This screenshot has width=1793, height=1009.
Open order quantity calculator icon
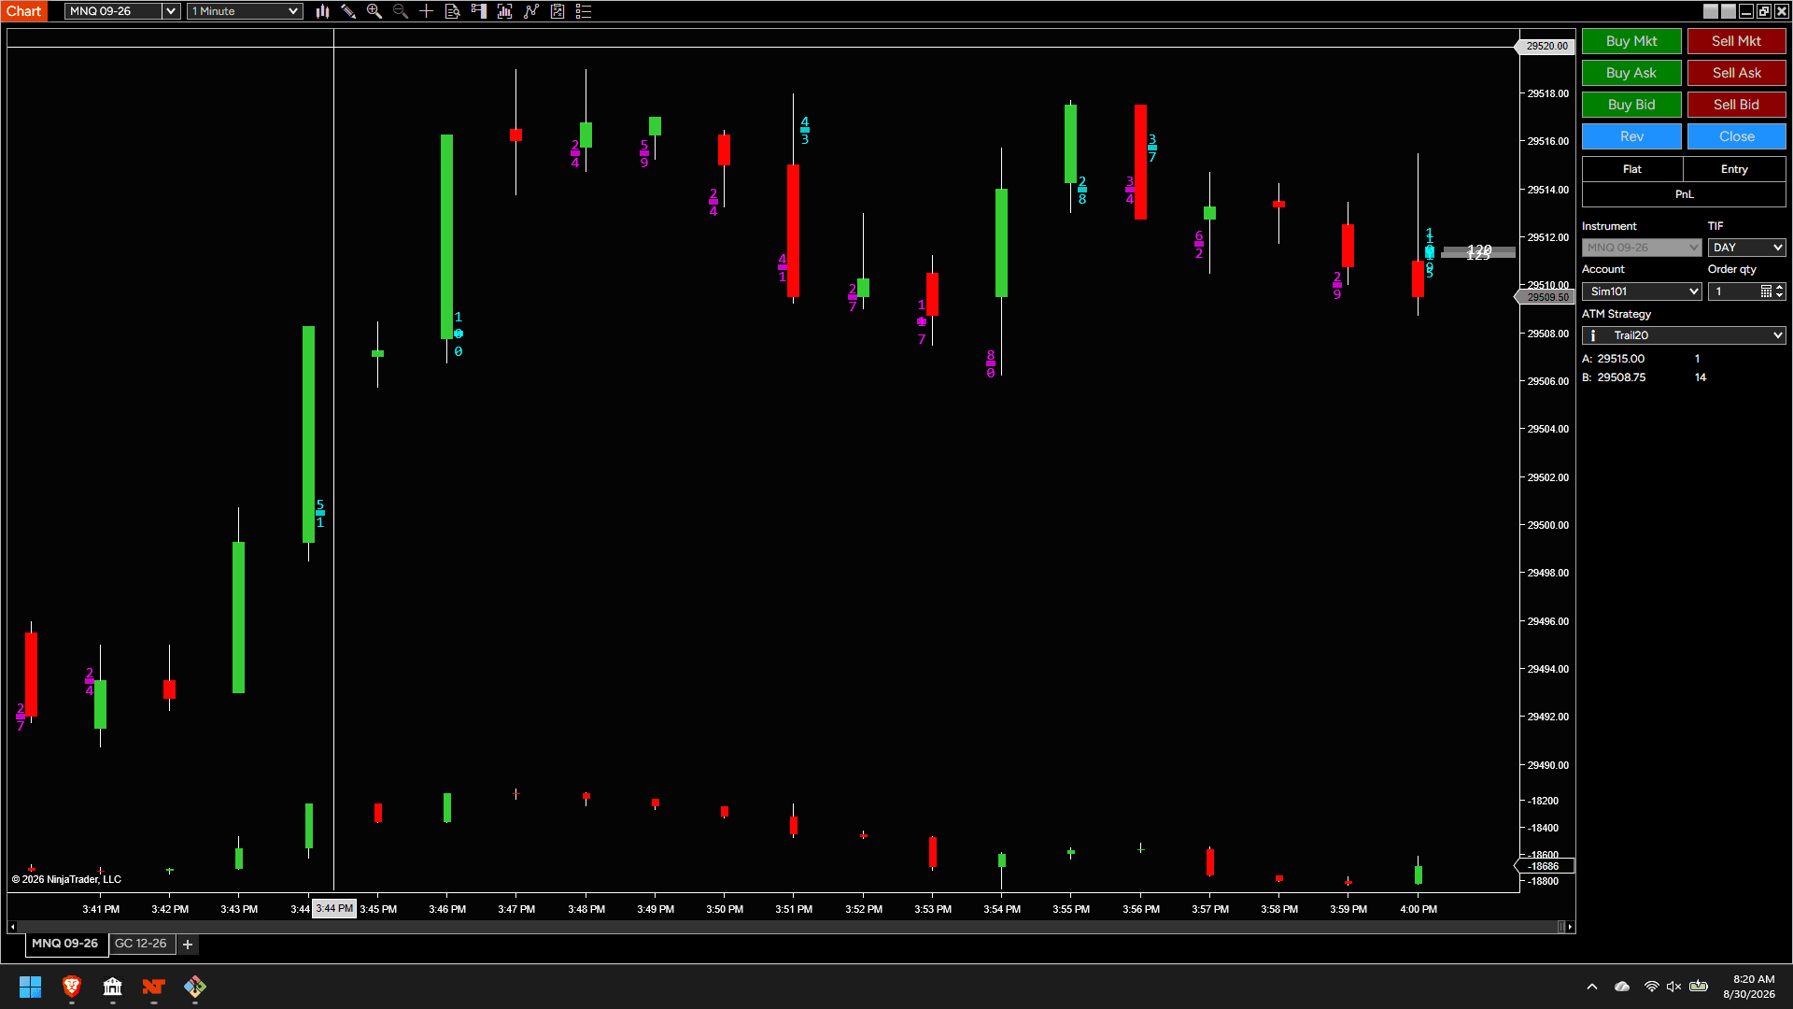tap(1766, 291)
